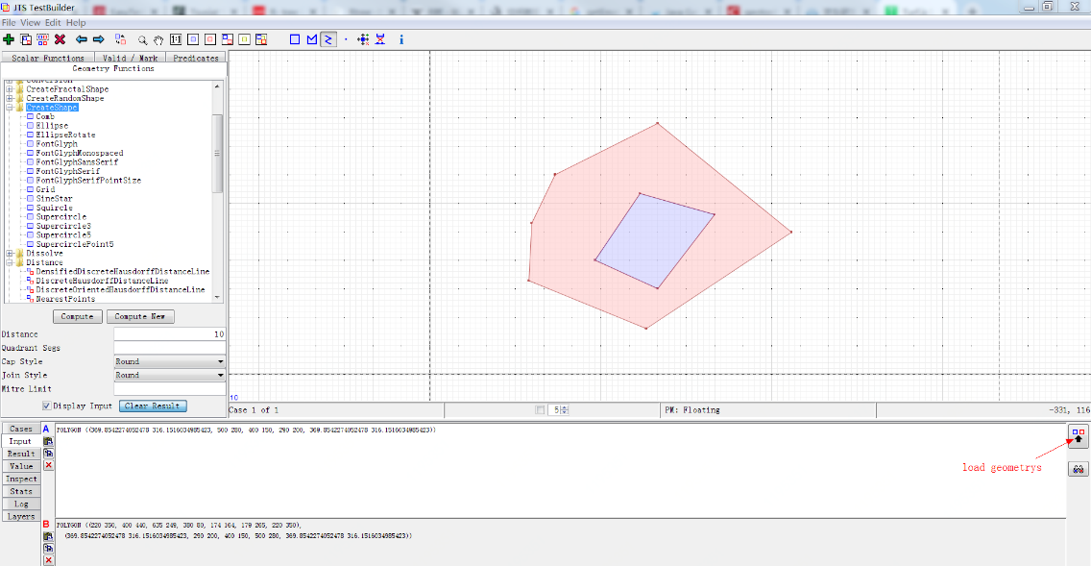
Task: Check the box next to SineStar function
Action: (30, 198)
